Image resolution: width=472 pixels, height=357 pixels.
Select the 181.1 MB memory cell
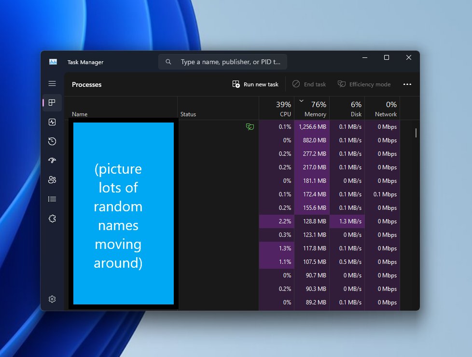(x=312, y=181)
